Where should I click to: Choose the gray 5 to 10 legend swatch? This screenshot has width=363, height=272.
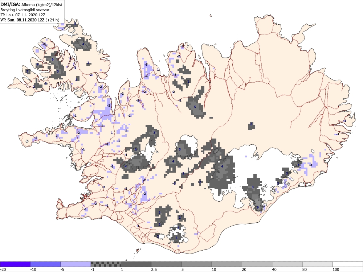point(196,264)
